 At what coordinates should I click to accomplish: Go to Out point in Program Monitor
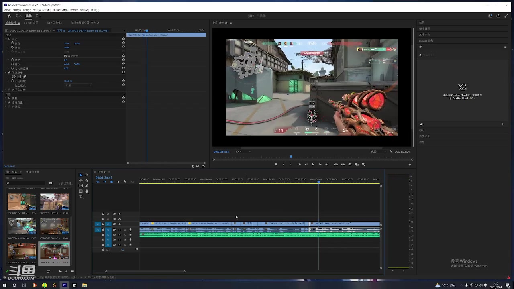pyautogui.click(x=326, y=164)
